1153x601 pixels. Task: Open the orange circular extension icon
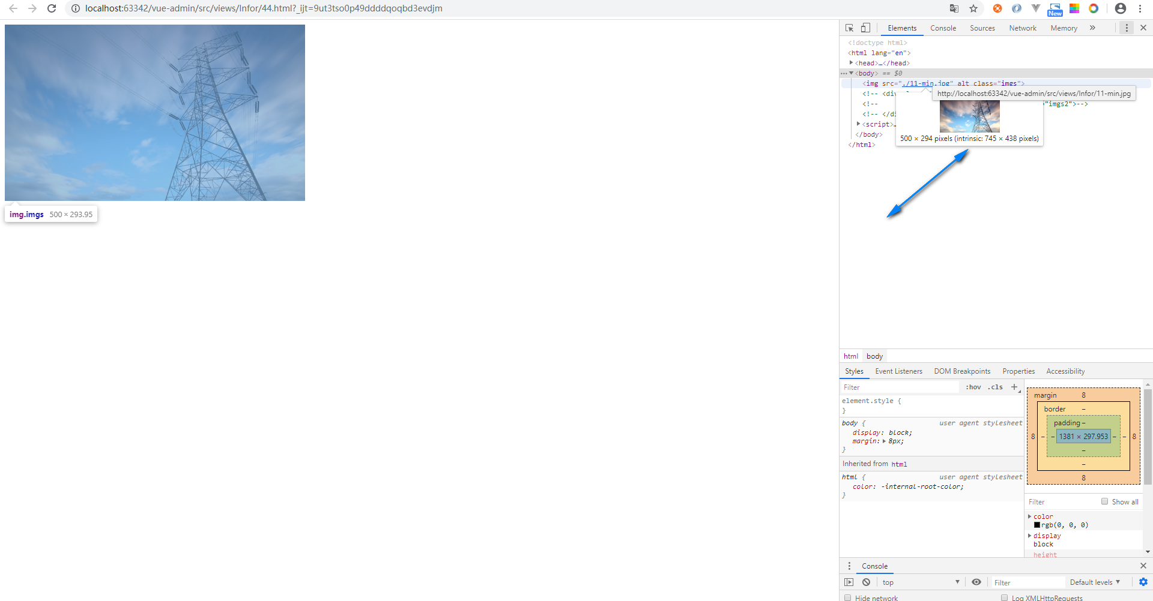997,8
